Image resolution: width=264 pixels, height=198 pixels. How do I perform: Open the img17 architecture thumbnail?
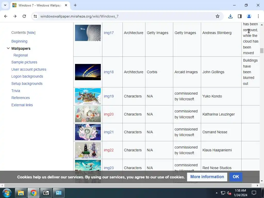(88, 33)
